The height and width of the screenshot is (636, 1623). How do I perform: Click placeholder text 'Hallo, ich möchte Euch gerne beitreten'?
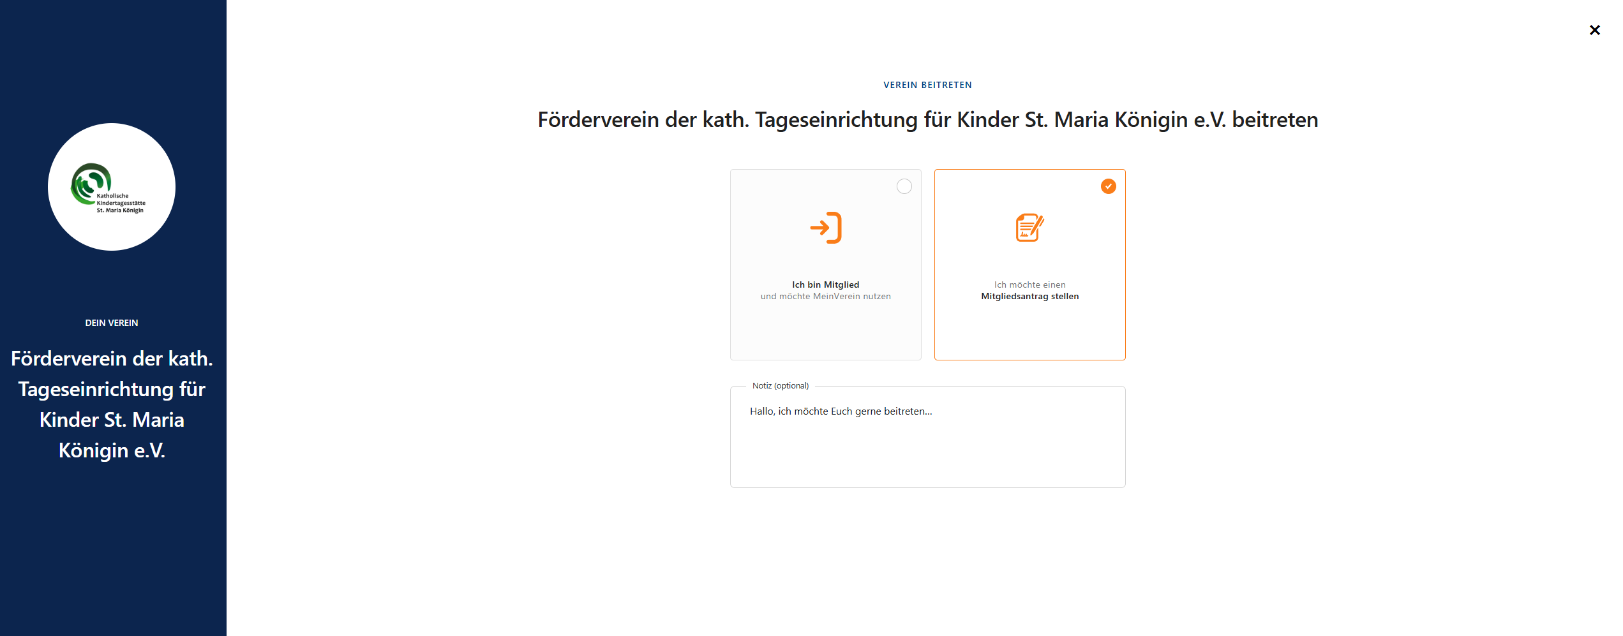(841, 411)
